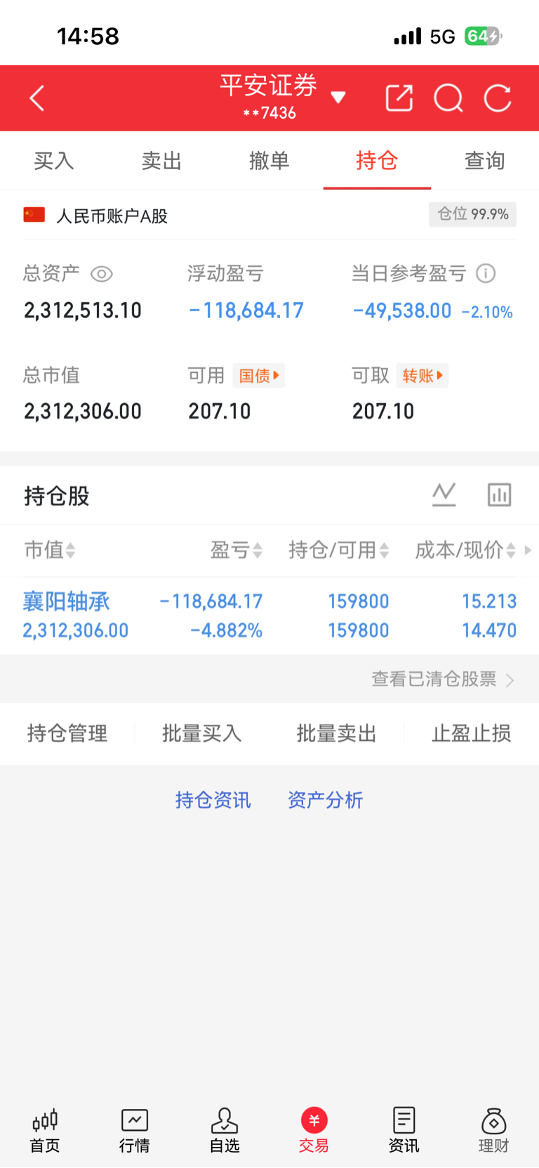Expand the 平安证券 account dropdown arrow
The width and height of the screenshot is (539, 1168).
point(338,98)
